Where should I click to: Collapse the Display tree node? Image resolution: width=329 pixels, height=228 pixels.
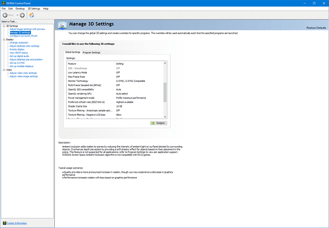tap(3, 40)
